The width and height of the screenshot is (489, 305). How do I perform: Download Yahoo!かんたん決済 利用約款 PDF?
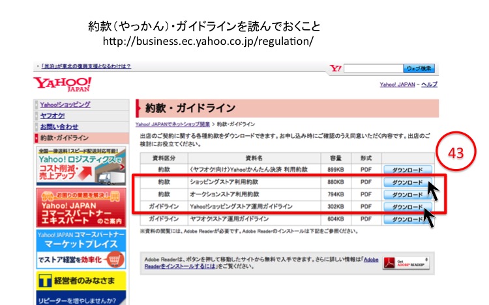pos(407,170)
